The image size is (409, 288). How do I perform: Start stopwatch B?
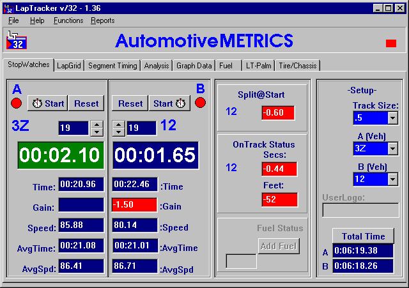(x=169, y=103)
